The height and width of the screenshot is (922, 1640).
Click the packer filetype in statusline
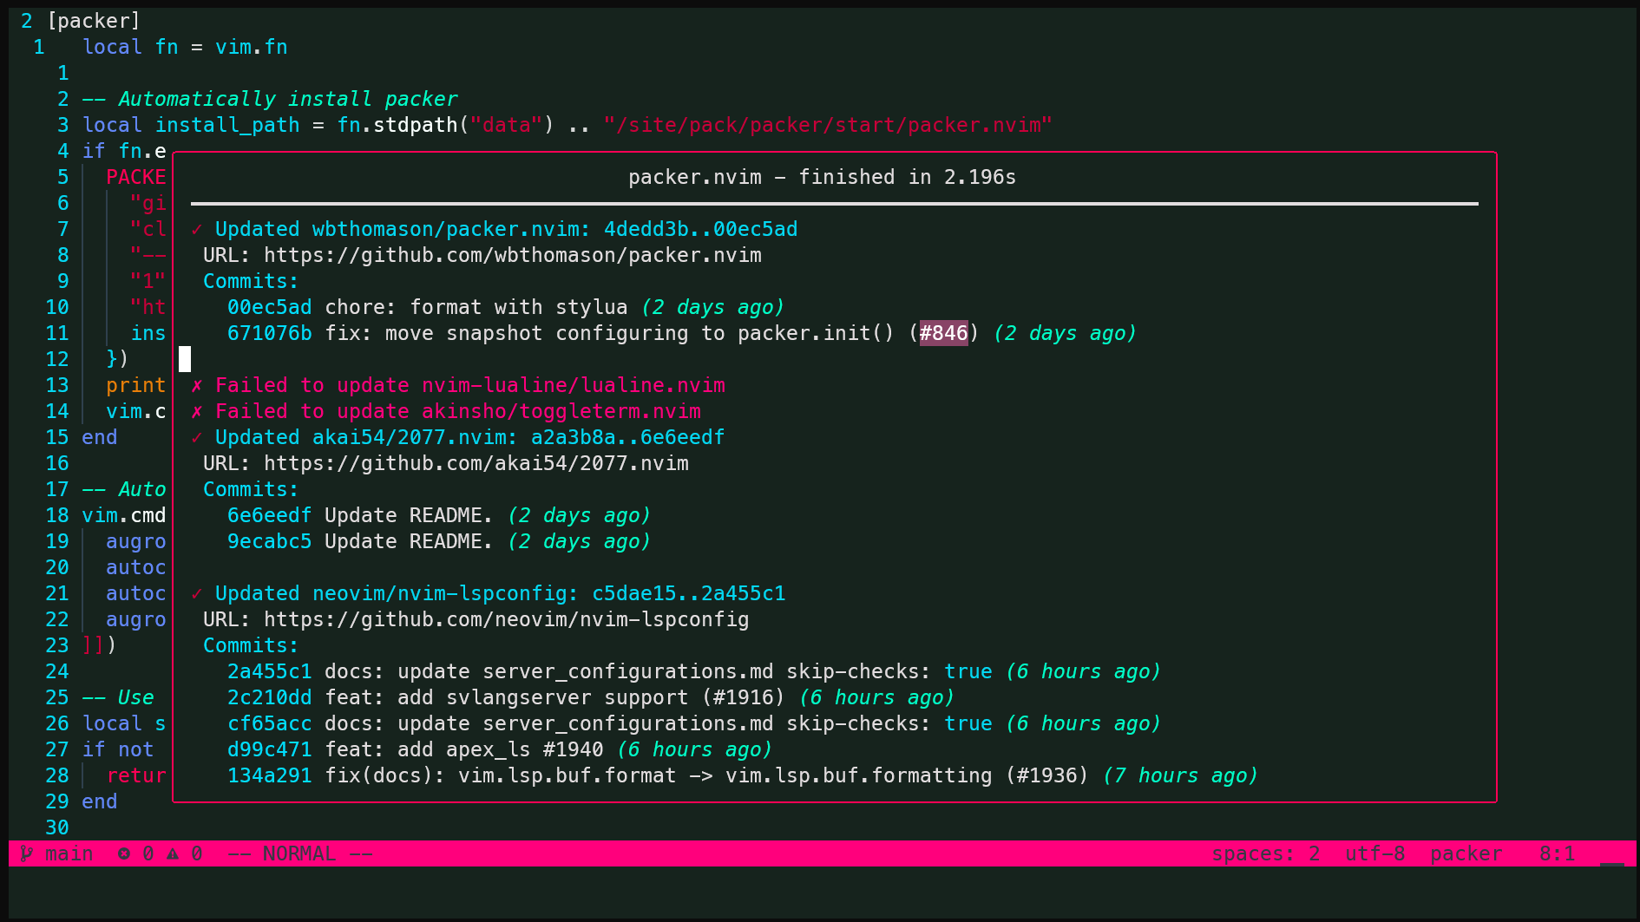click(1466, 853)
